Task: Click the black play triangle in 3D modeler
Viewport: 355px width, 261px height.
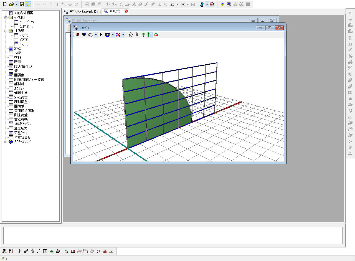Action: point(101,35)
